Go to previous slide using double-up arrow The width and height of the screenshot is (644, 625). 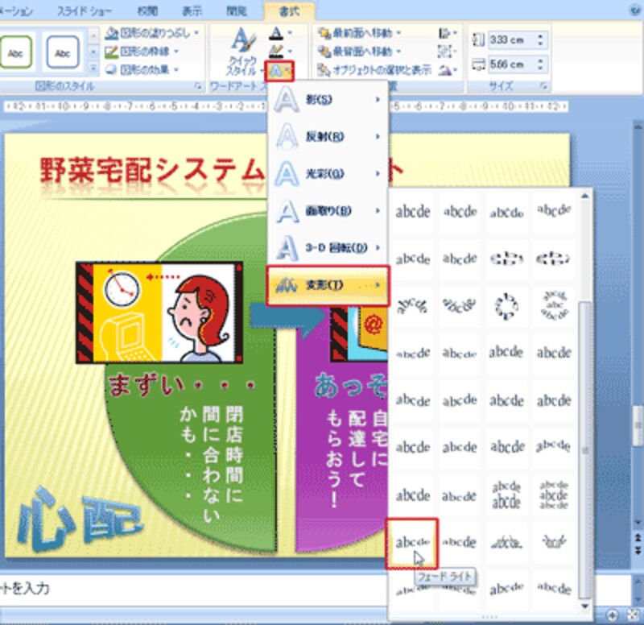coord(638,537)
